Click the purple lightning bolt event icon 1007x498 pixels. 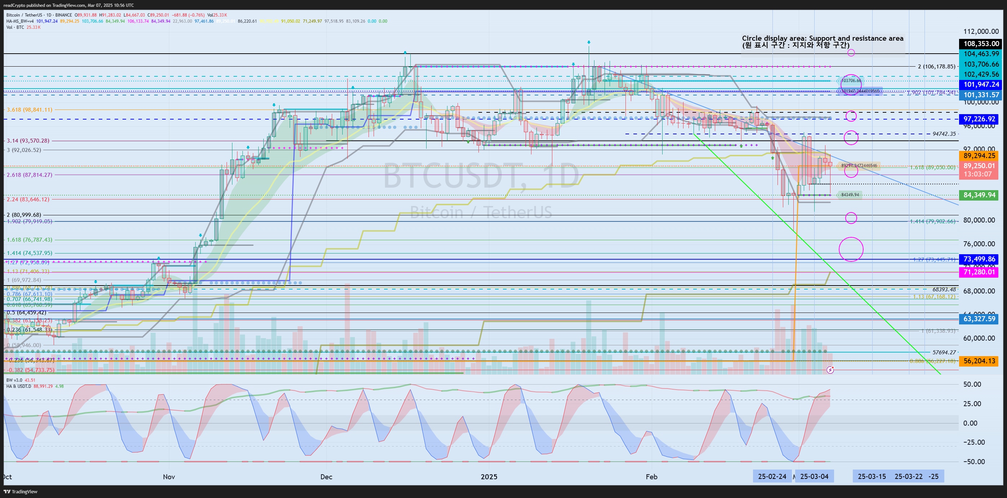(830, 369)
